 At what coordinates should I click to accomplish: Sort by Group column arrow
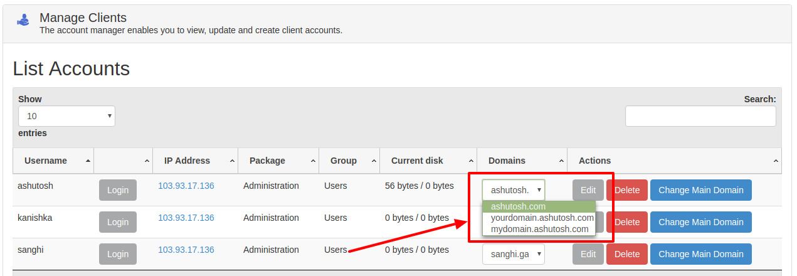[373, 161]
